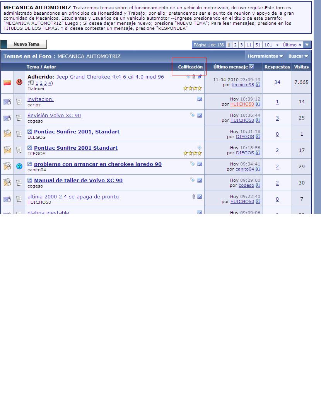Toggle the checkmark before problema con arrancar thread
The height and width of the screenshot is (396, 321).
coord(30,164)
